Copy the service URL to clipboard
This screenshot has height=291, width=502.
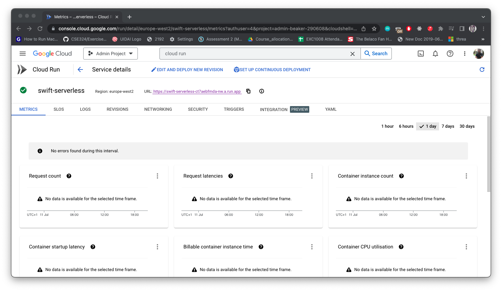[x=248, y=91]
